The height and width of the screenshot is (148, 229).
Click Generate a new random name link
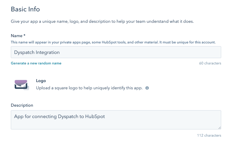coord(36,63)
